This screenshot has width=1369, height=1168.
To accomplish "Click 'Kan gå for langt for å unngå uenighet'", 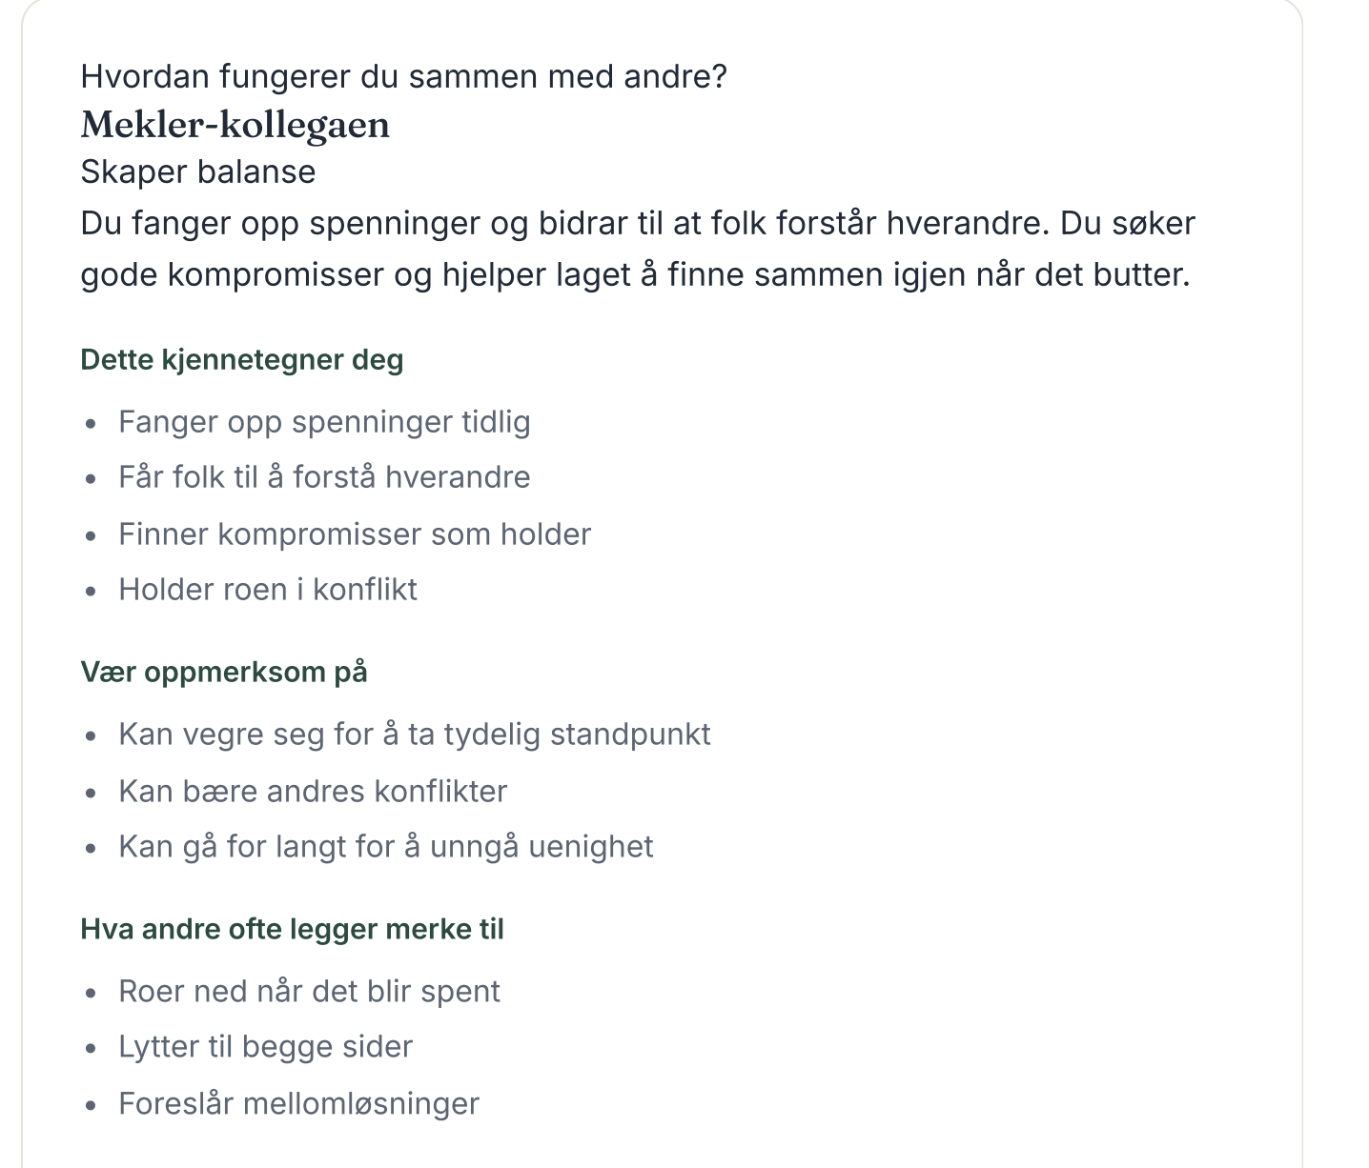I will (x=386, y=847).
